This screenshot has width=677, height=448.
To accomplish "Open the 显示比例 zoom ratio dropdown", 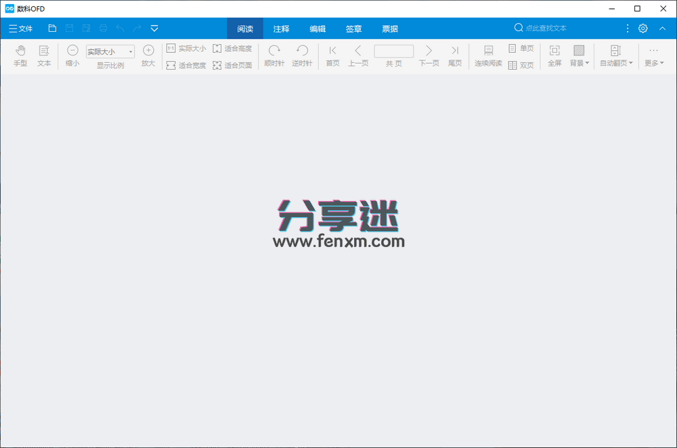I will pyautogui.click(x=131, y=51).
